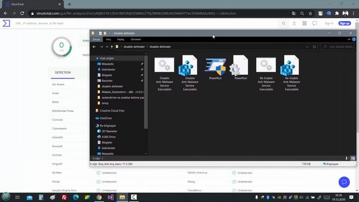Click the Sign up button on VirusTotal
Viewport: 359px width, 202px height.
[x=344, y=24]
